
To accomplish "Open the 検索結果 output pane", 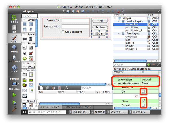I will tap(98, 112).
